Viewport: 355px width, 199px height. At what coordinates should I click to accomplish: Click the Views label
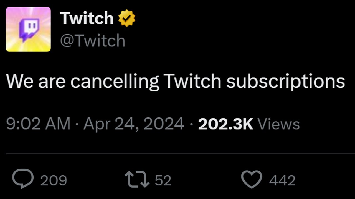279,124
